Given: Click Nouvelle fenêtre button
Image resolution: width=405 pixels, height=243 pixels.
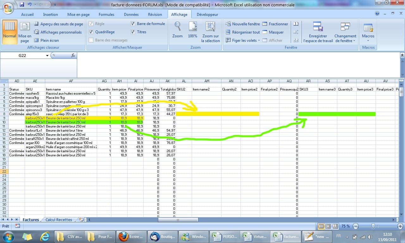Looking at the screenshot, I should [x=242, y=24].
